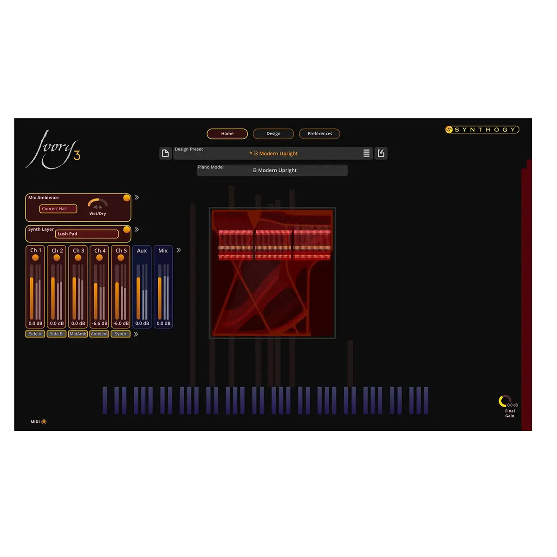Click the i3 Modern Upright Piano Model field

274,170
